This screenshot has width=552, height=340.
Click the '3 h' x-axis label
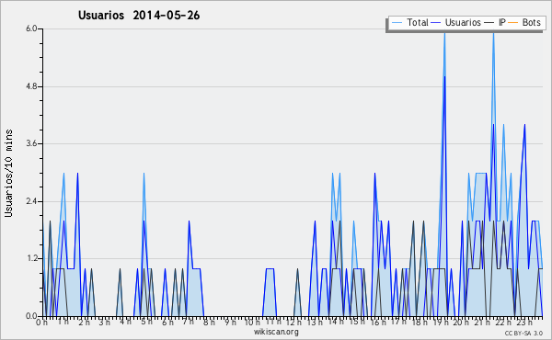click(105, 323)
